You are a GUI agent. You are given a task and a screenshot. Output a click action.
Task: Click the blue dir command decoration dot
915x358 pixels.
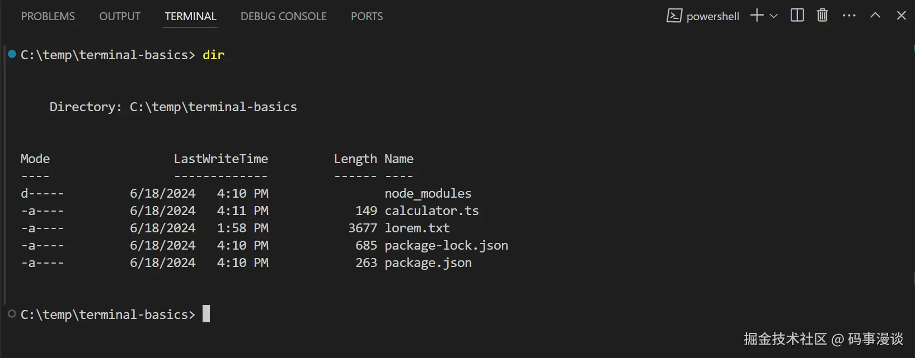click(12, 54)
